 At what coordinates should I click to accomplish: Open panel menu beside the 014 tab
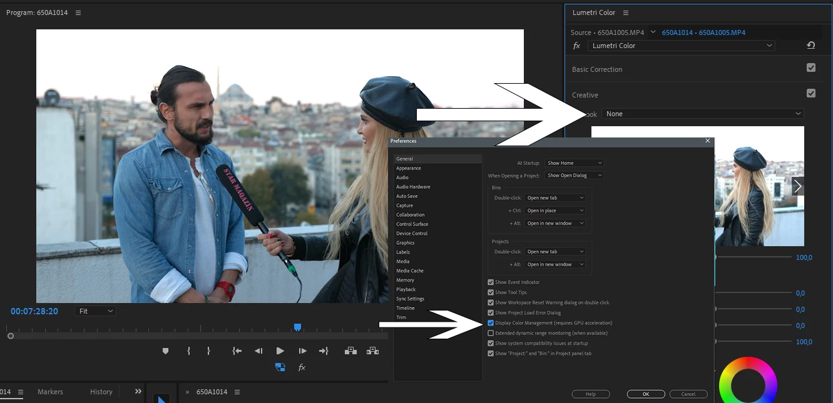[x=20, y=392]
